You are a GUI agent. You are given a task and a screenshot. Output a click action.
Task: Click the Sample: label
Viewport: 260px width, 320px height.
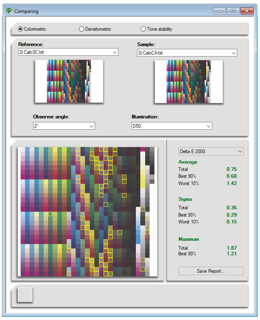coord(146,44)
